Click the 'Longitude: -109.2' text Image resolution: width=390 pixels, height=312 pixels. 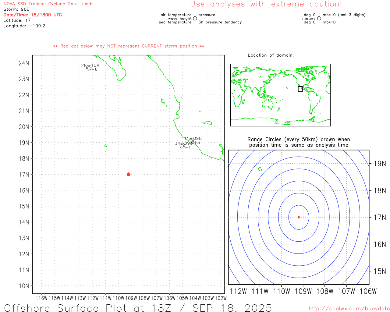pos(24,26)
